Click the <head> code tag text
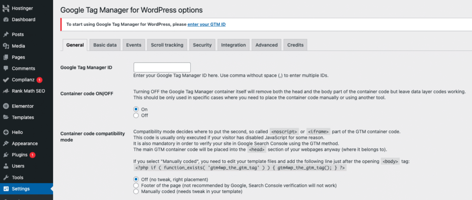The image size is (472, 200). tap(257, 149)
